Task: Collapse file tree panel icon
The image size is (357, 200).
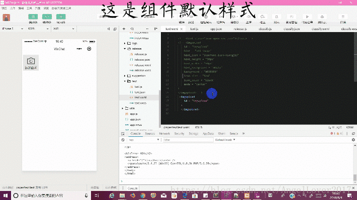Action: click(x=156, y=29)
